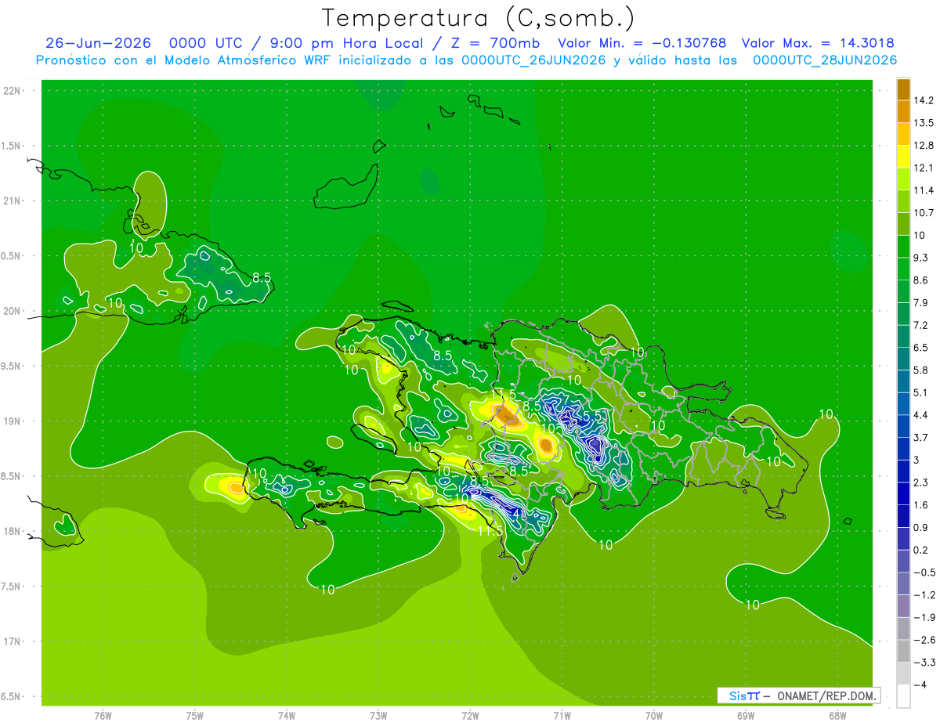Click the "Valor Min. = -0.130768" value
The width and height of the screenshot is (940, 726).
pyautogui.click(x=642, y=43)
